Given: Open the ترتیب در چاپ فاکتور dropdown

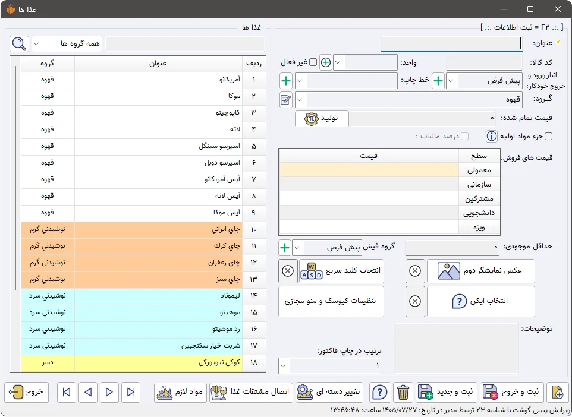Looking at the screenshot, I should pos(284,365).
